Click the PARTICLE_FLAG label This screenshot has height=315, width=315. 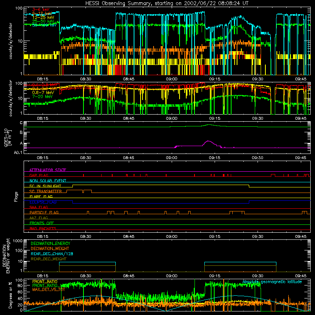tap(44, 212)
